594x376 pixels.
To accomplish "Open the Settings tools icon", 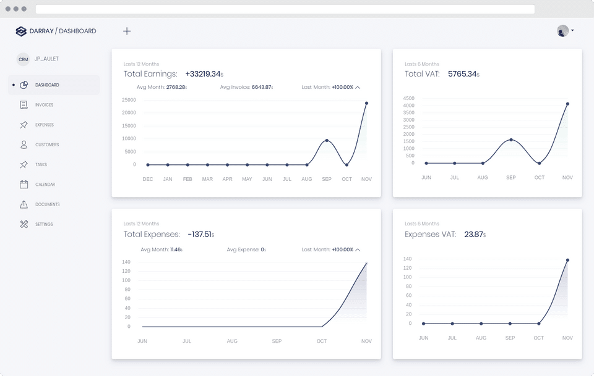I will [24, 224].
